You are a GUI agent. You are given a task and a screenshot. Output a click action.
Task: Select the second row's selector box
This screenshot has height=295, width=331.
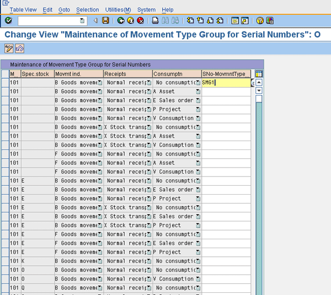pos(4,92)
